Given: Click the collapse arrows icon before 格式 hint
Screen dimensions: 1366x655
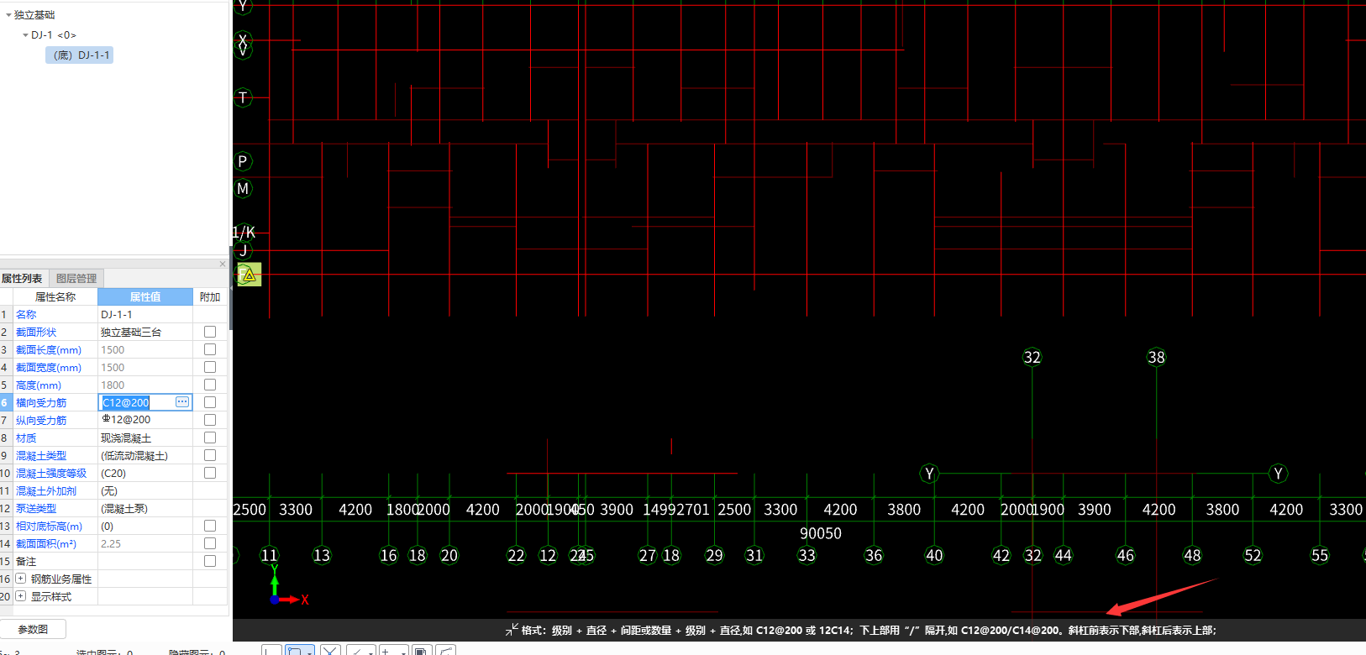Looking at the screenshot, I should [x=512, y=629].
